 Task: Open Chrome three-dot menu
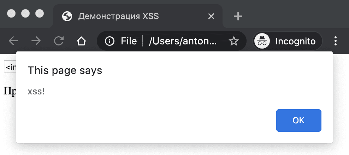coord(335,41)
